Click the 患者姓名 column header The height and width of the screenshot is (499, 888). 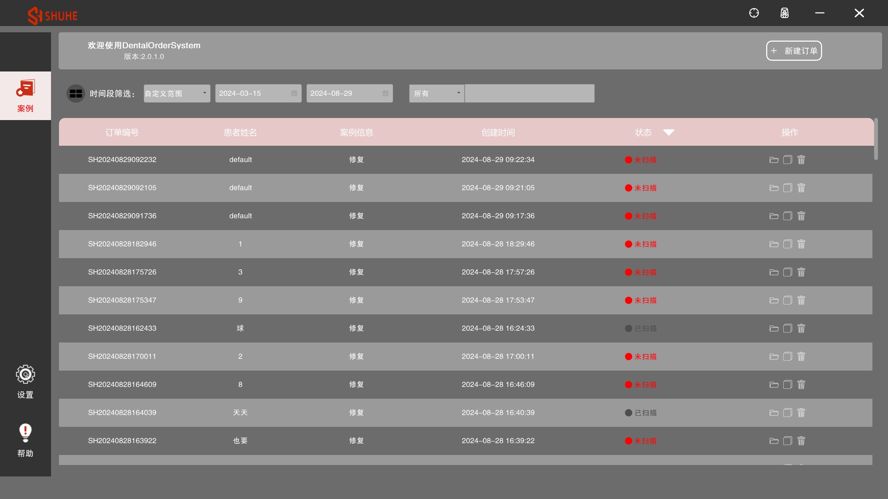[240, 132]
